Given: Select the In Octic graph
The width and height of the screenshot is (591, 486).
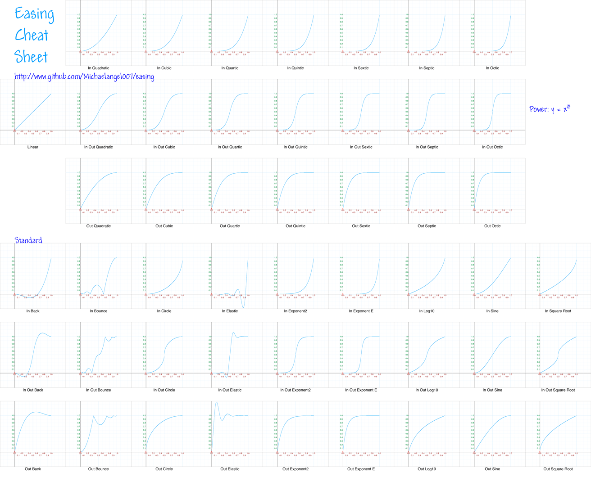Looking at the screenshot, I should (492, 33).
